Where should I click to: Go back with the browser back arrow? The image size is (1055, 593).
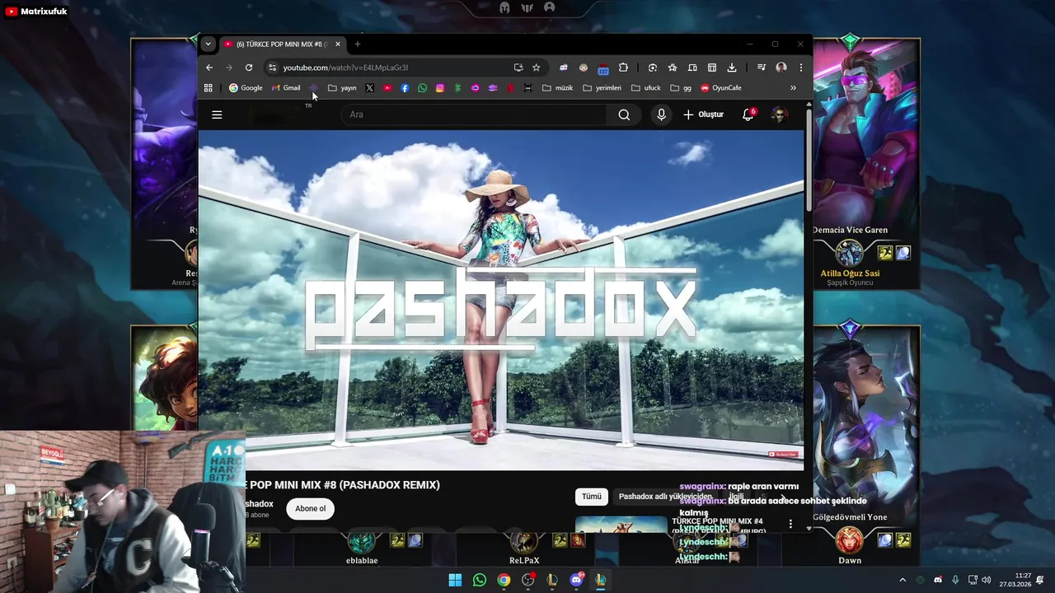tap(209, 68)
